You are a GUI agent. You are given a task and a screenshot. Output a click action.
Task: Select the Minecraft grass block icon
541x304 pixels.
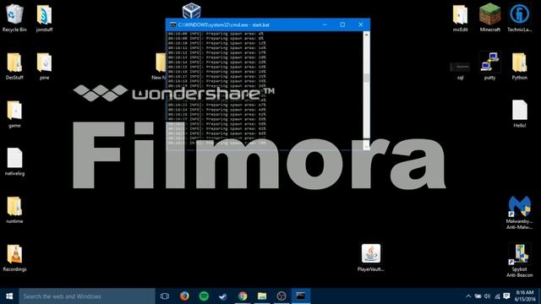tap(489, 18)
